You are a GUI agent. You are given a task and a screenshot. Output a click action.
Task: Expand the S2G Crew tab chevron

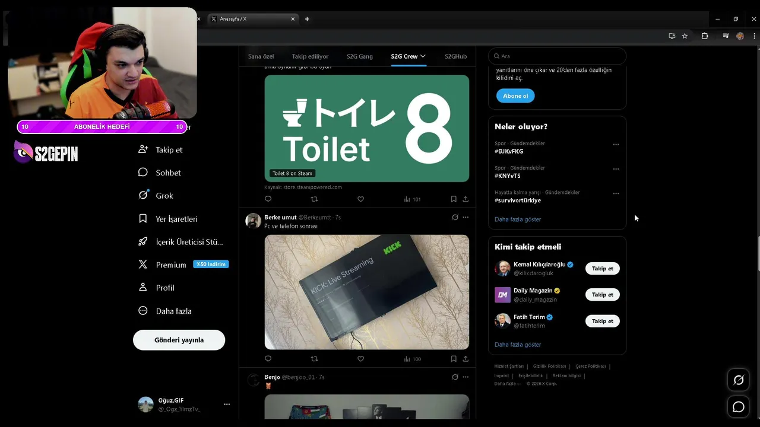click(423, 56)
